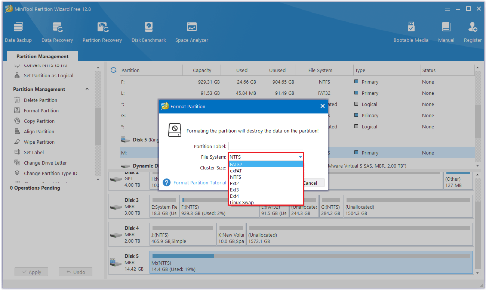Click the Copy Partition sidebar icon
Screen dimensions: 486x290
pos(17,121)
